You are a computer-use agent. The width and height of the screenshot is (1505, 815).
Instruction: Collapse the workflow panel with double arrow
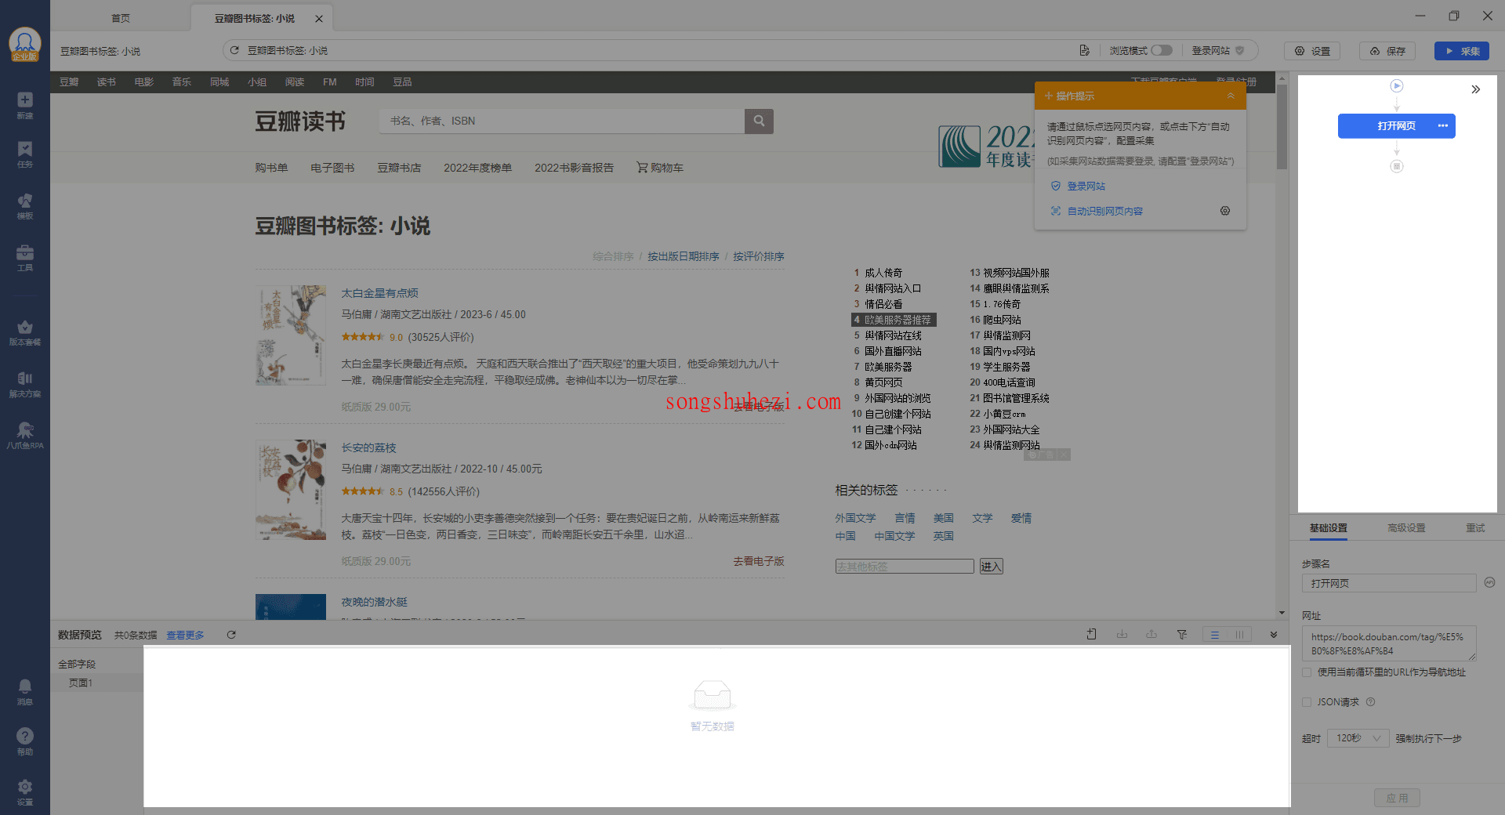click(x=1475, y=89)
